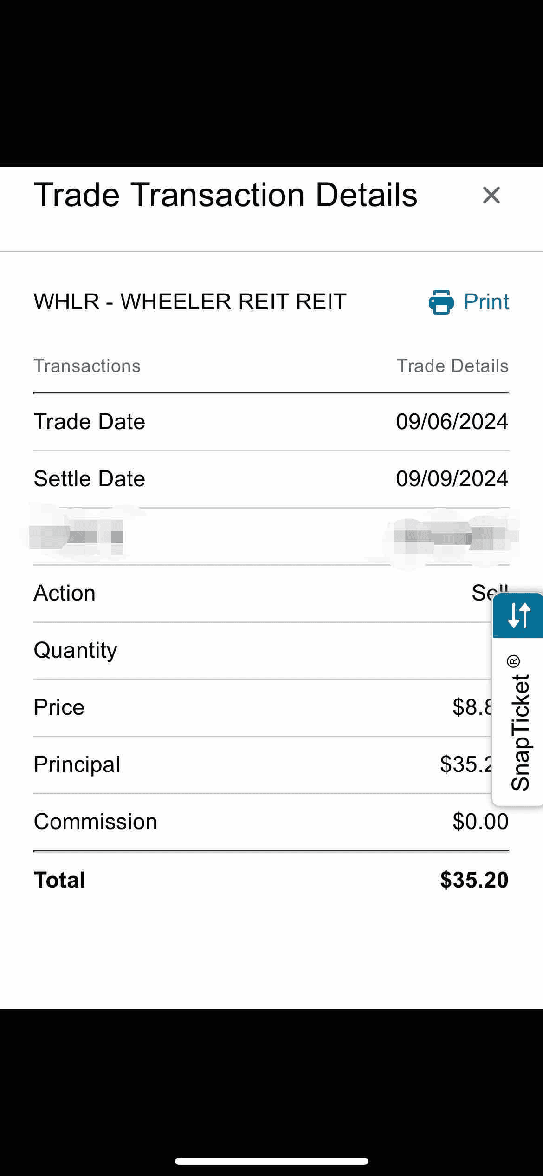Expand the vertical SnapTicket side tab
This screenshot has width=543, height=1176.
(519, 723)
